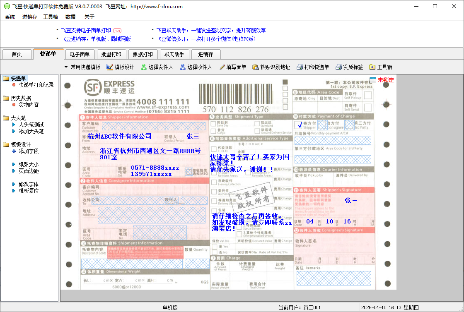464x312 pixels.
Task: Check the 即日到 Same Day box
Action: pyautogui.click(x=214, y=123)
